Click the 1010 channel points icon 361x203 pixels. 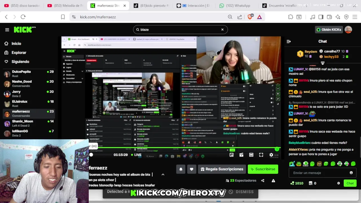click(292, 183)
